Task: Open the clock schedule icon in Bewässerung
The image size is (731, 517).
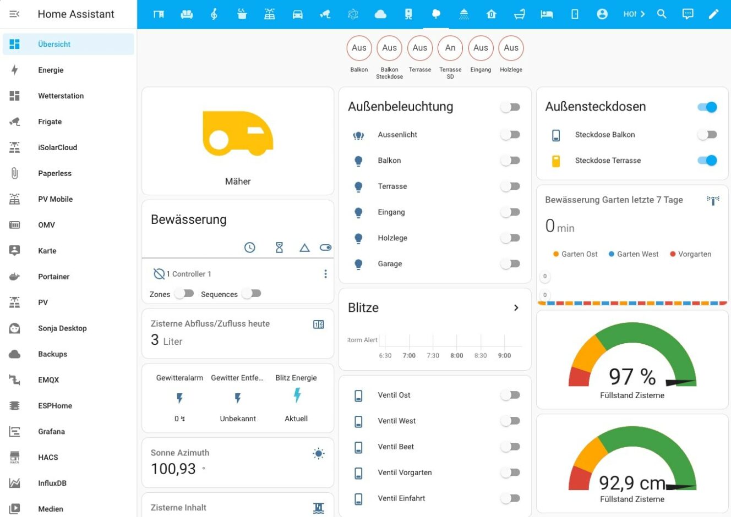Action: (x=250, y=248)
